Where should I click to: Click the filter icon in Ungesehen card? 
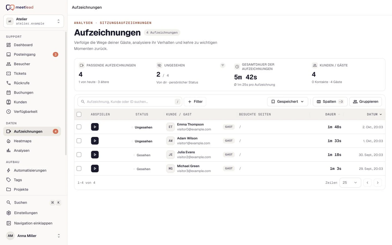[x=223, y=65]
